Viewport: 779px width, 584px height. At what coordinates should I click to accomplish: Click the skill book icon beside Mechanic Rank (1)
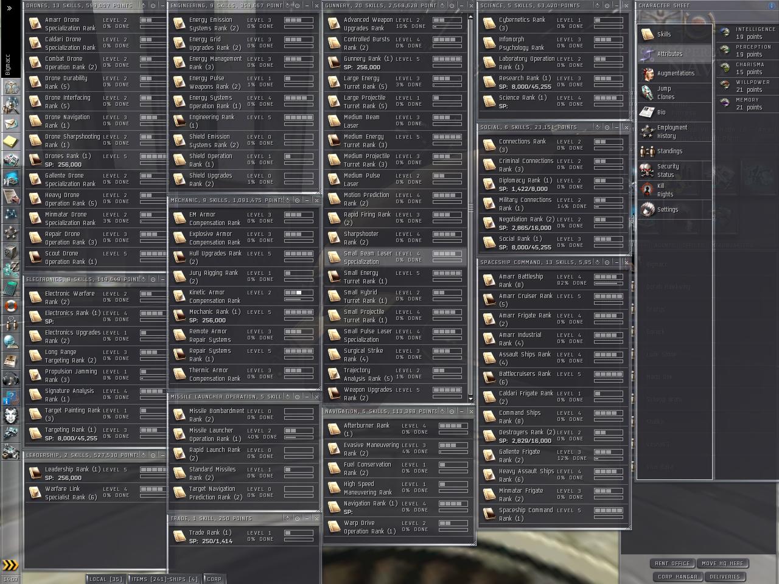coord(179,316)
